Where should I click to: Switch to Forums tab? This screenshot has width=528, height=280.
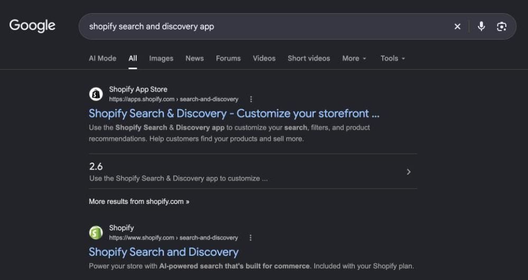[x=228, y=58]
